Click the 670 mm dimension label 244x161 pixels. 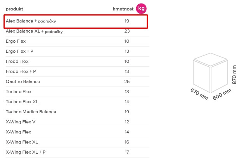[x=199, y=94]
